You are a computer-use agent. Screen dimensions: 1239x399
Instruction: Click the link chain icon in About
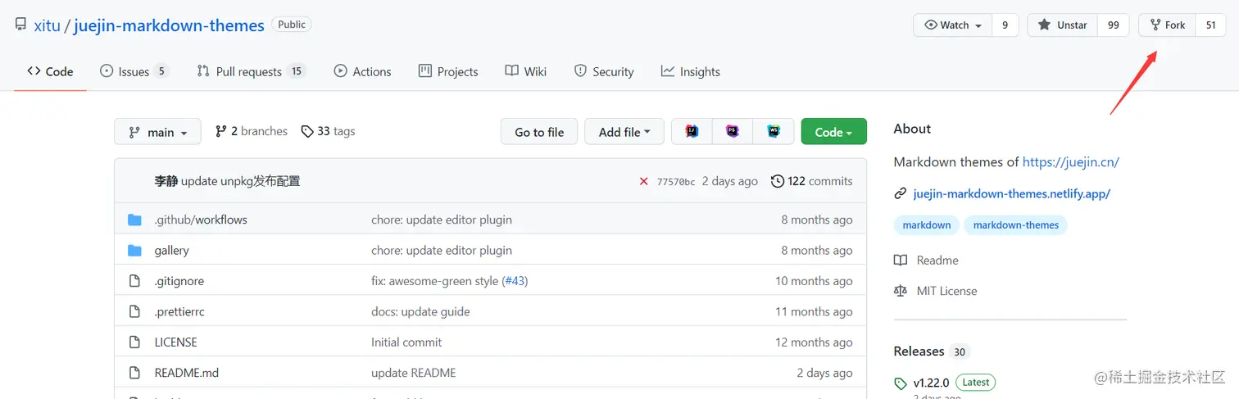(x=901, y=194)
